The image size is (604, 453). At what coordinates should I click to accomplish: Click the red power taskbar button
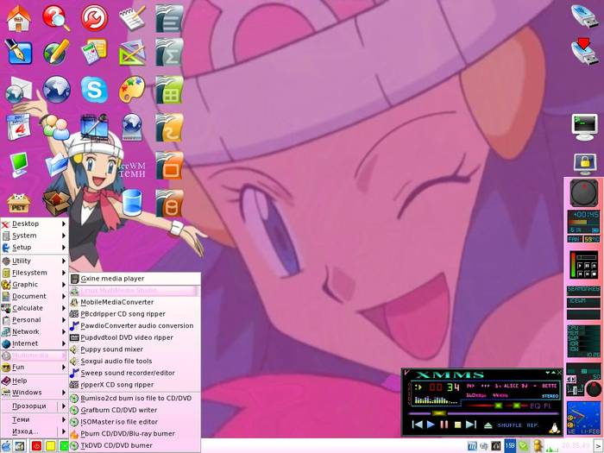tap(36, 446)
